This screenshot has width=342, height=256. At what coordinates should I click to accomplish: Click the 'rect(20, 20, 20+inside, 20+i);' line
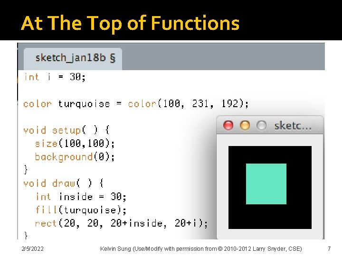coord(121,223)
